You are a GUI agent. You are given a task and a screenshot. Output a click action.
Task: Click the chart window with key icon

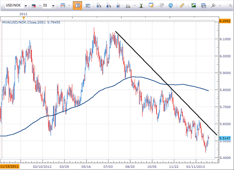[x=151, y=6]
